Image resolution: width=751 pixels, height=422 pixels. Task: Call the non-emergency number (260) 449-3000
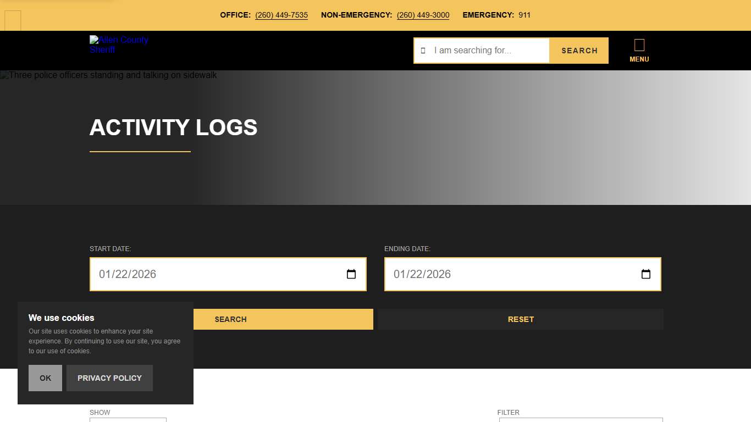click(x=423, y=15)
